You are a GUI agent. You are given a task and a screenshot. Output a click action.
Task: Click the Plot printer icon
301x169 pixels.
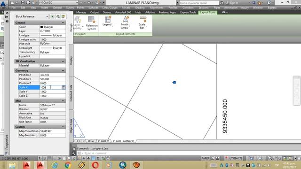coord(28,3)
